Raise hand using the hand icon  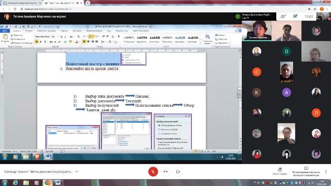tap(280, 170)
